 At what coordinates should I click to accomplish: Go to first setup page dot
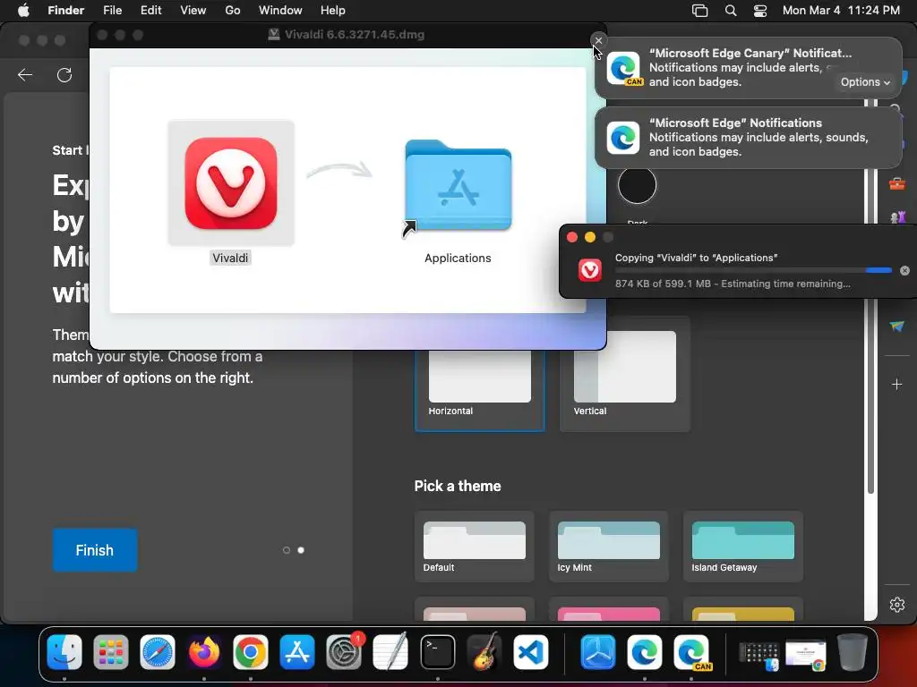(x=286, y=550)
